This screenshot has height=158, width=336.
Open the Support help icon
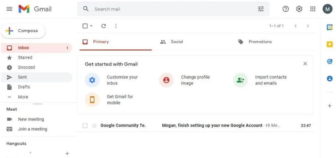pos(286,9)
